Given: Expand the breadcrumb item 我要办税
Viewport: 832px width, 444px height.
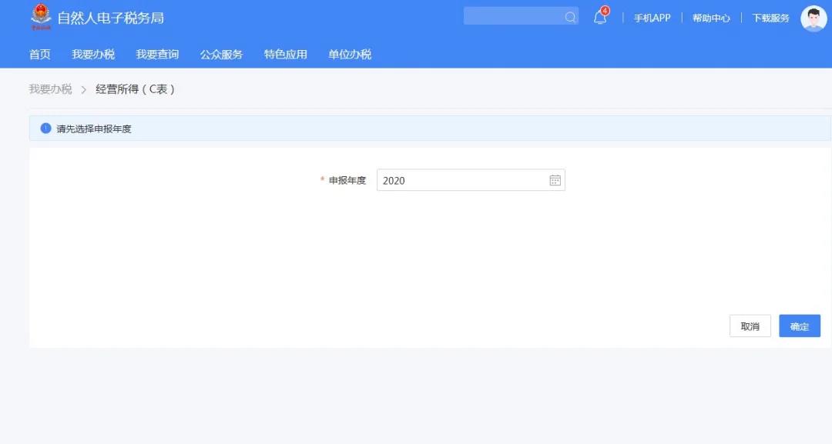Looking at the screenshot, I should pyautogui.click(x=49, y=88).
